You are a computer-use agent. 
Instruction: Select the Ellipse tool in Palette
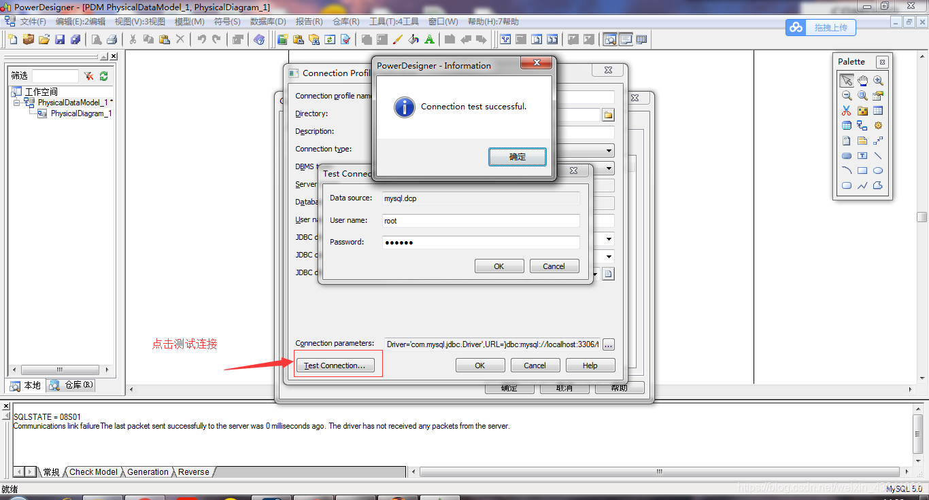coord(878,171)
